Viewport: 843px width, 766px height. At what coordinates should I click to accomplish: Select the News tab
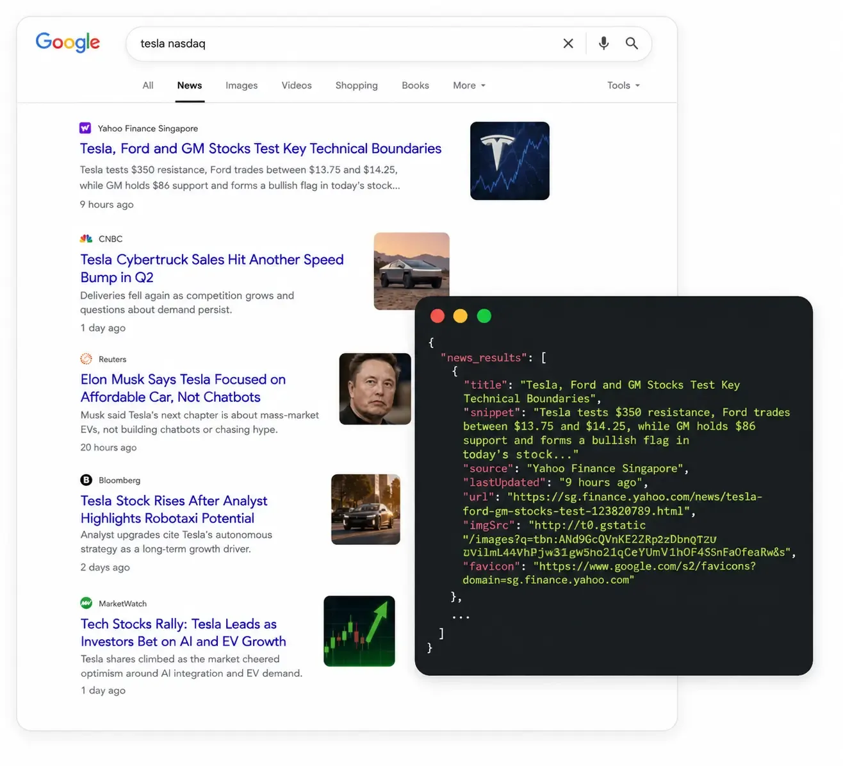click(x=190, y=85)
